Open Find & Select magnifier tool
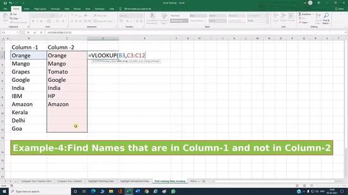The height and width of the screenshot is (195, 348). (326, 18)
